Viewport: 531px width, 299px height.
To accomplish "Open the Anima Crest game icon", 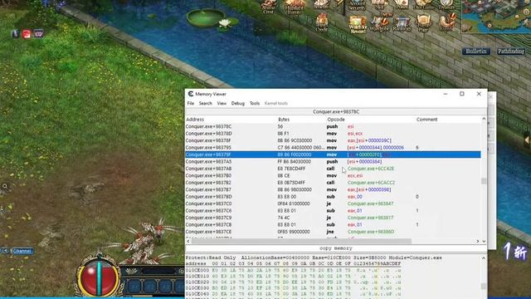I will 269,6.
